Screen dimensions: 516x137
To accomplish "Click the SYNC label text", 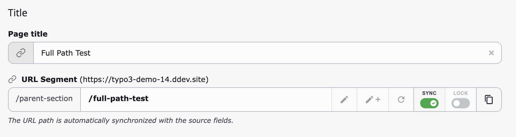I will pos(429,93).
